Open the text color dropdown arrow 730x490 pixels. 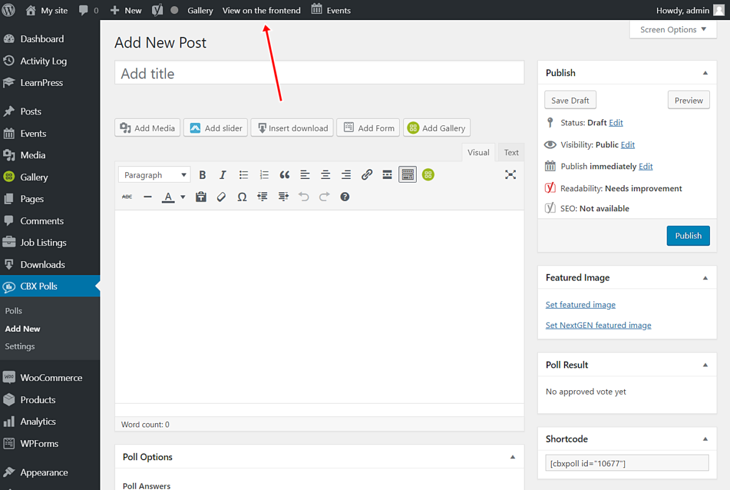(182, 197)
